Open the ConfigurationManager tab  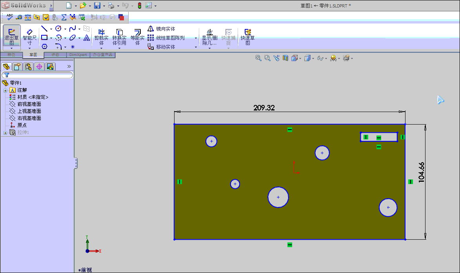point(28,67)
